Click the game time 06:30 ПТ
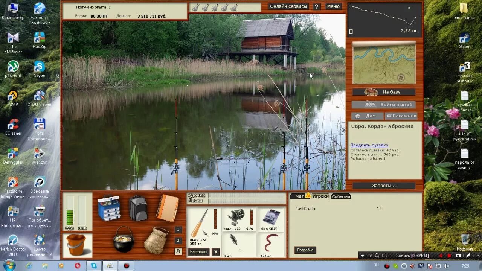Screen dimensions: 482x271 99,16
